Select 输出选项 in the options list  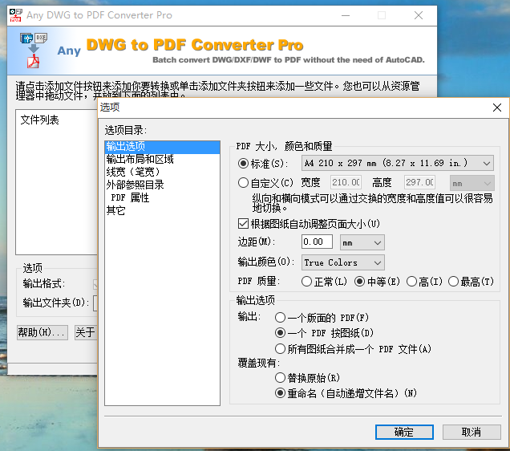[x=126, y=146]
